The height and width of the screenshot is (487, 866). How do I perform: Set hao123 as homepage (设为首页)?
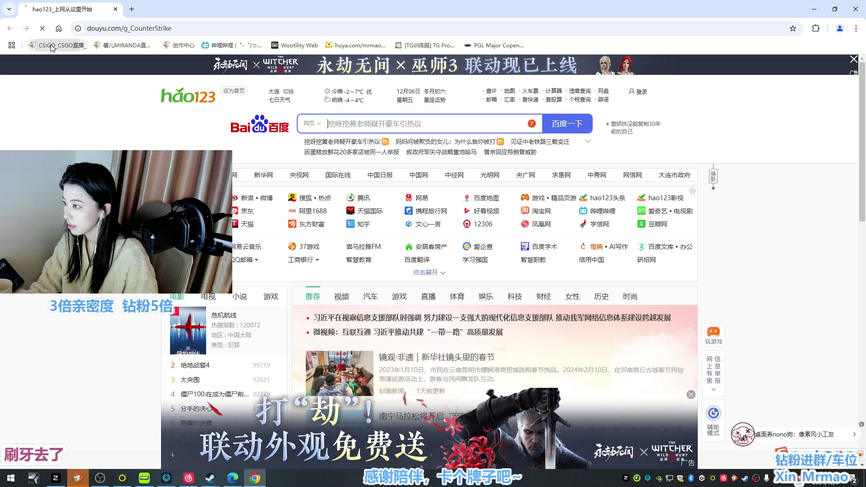[234, 91]
